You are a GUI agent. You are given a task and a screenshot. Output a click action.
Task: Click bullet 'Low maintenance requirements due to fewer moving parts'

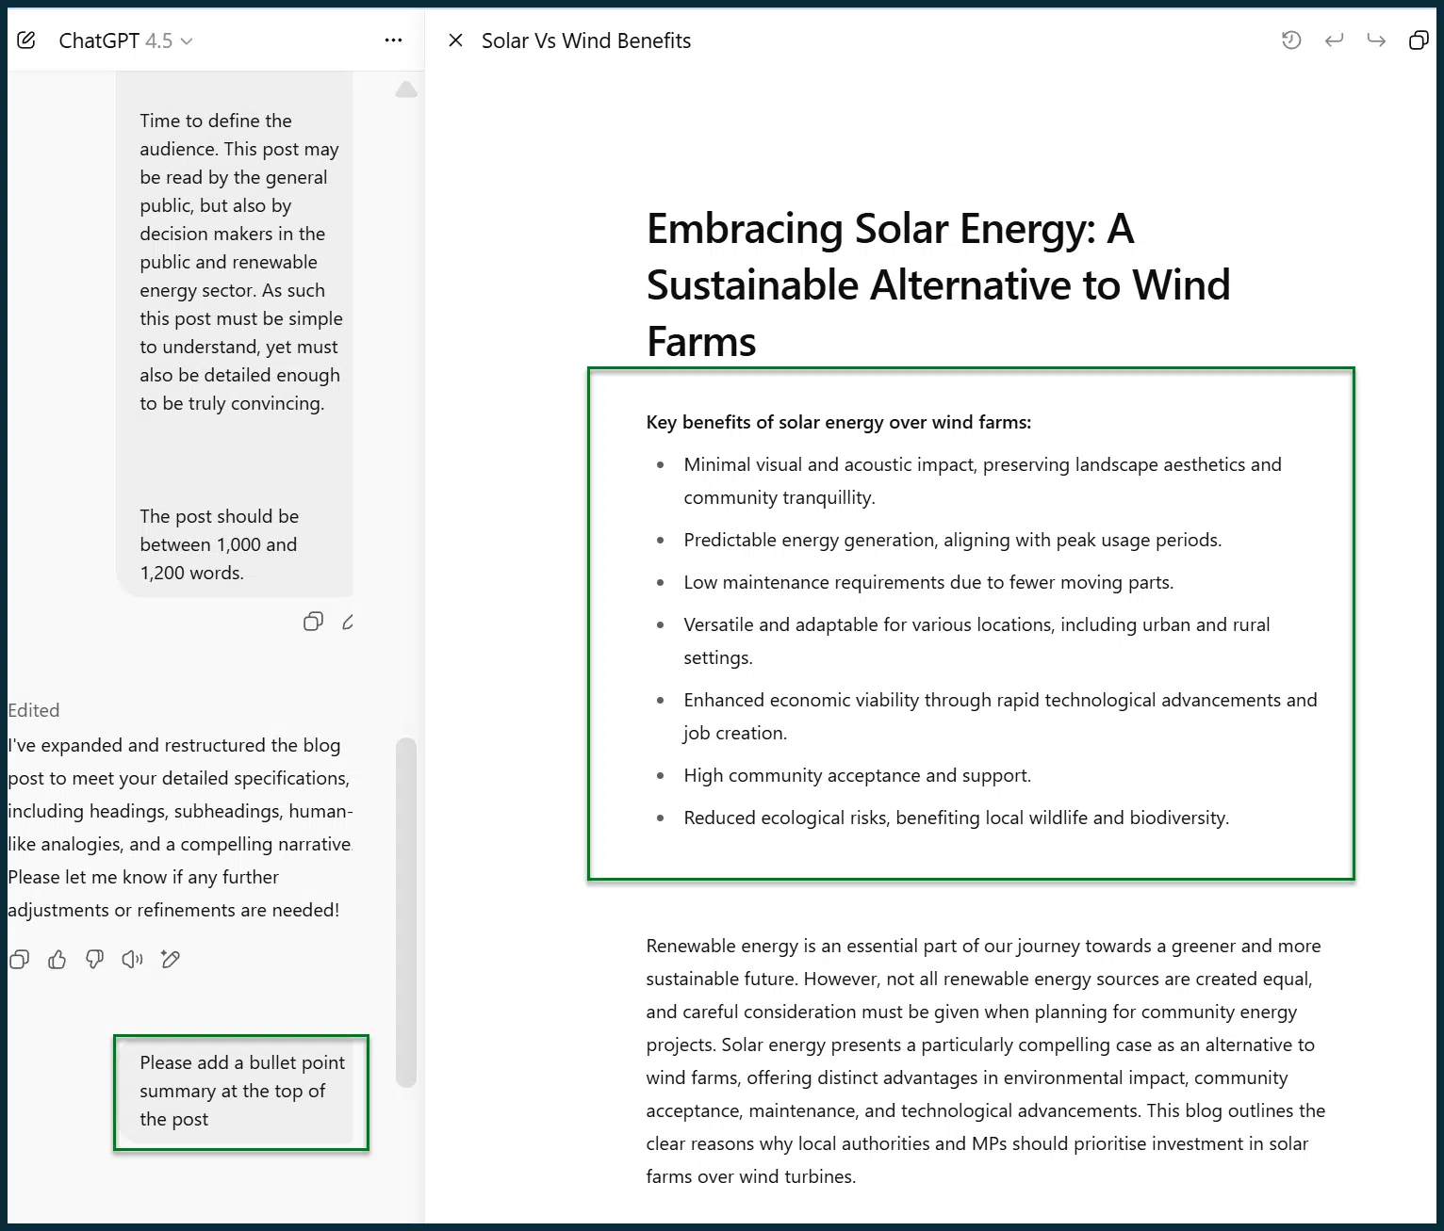(928, 582)
